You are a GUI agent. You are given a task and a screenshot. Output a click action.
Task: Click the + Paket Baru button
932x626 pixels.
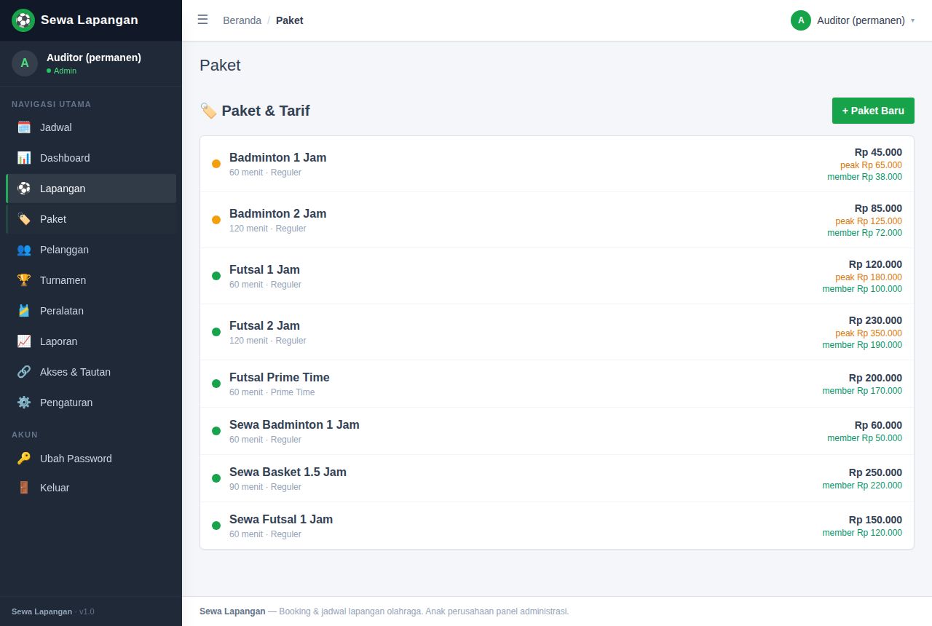(873, 111)
